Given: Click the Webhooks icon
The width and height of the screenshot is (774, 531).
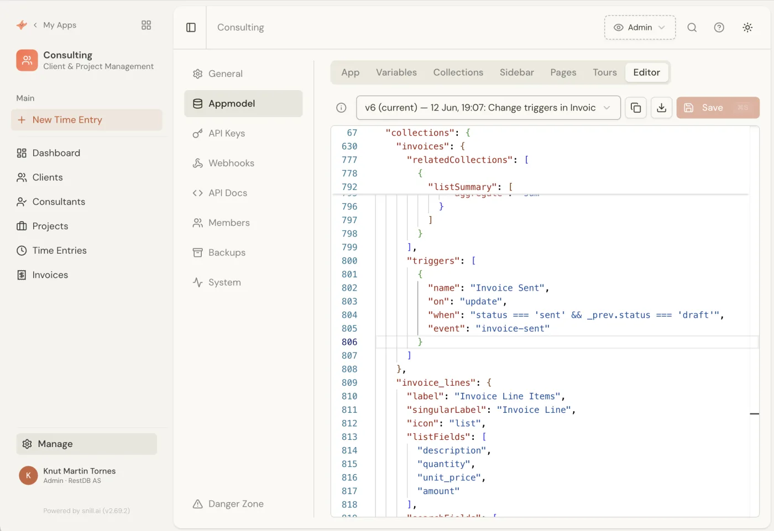Looking at the screenshot, I should (x=197, y=163).
